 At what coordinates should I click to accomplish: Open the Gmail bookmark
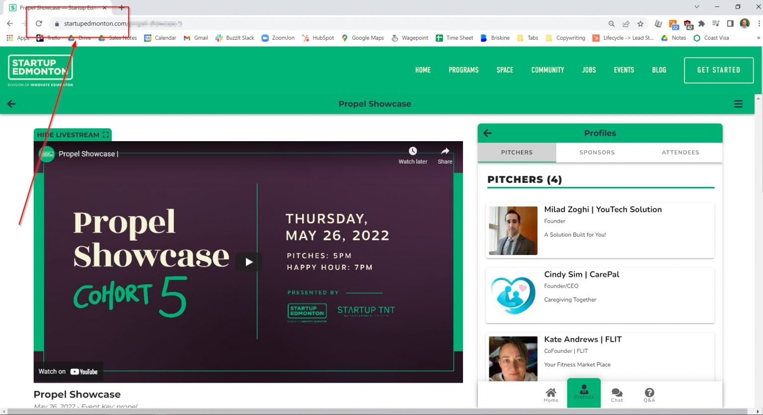[x=195, y=38]
